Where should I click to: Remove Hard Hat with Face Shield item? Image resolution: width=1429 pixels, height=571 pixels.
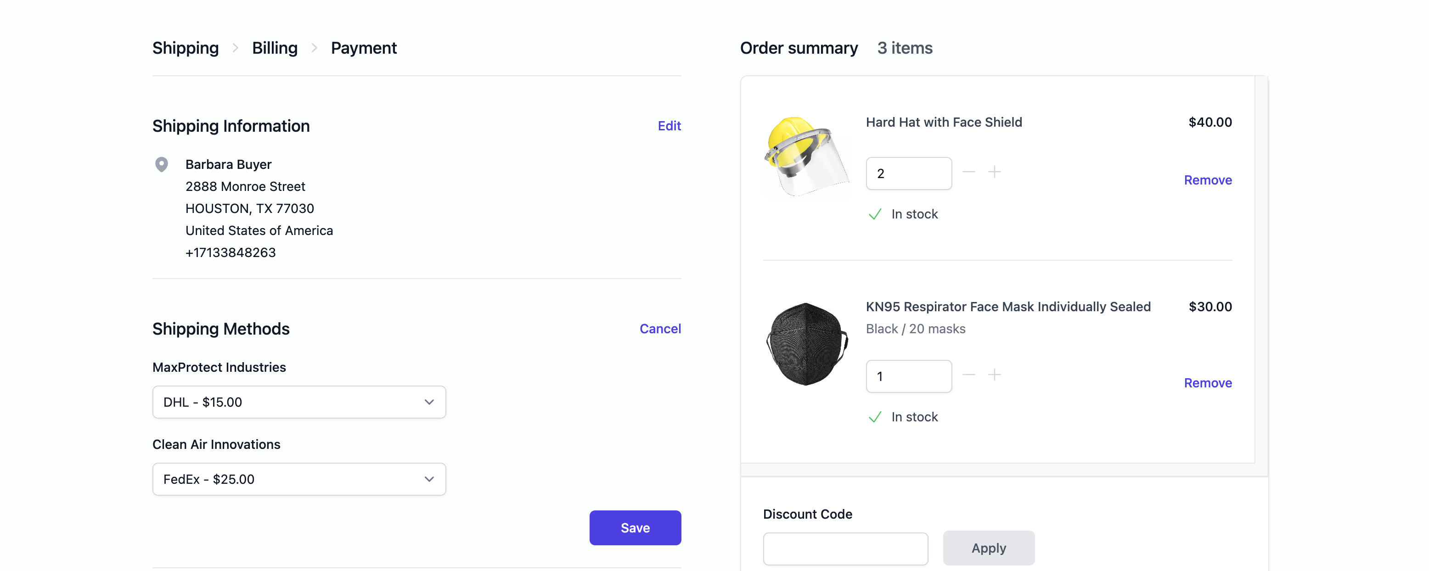tap(1207, 180)
